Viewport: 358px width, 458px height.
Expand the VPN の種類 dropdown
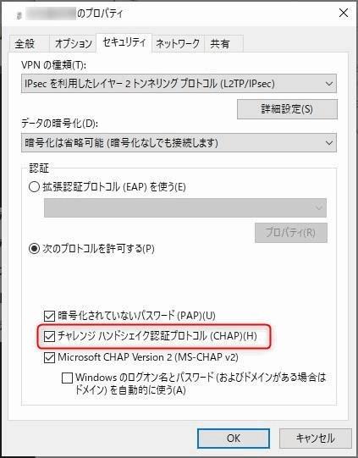coord(179,84)
